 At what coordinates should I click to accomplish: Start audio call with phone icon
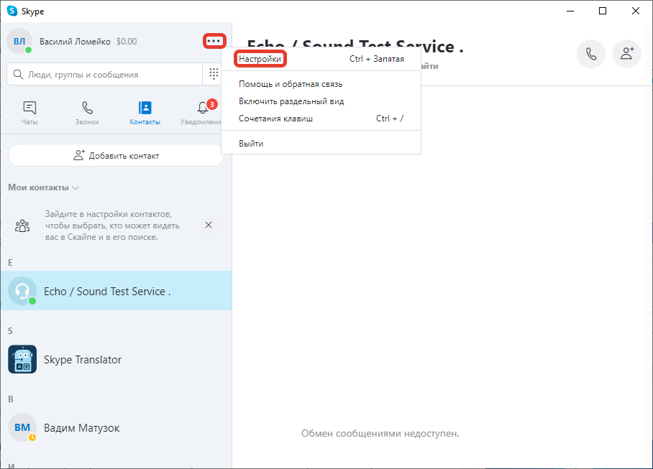591,54
